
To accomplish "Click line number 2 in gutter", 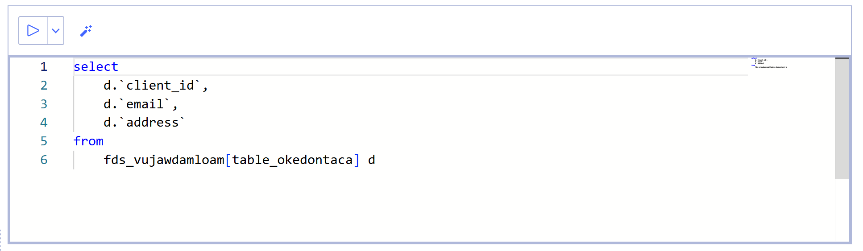I will click(44, 86).
